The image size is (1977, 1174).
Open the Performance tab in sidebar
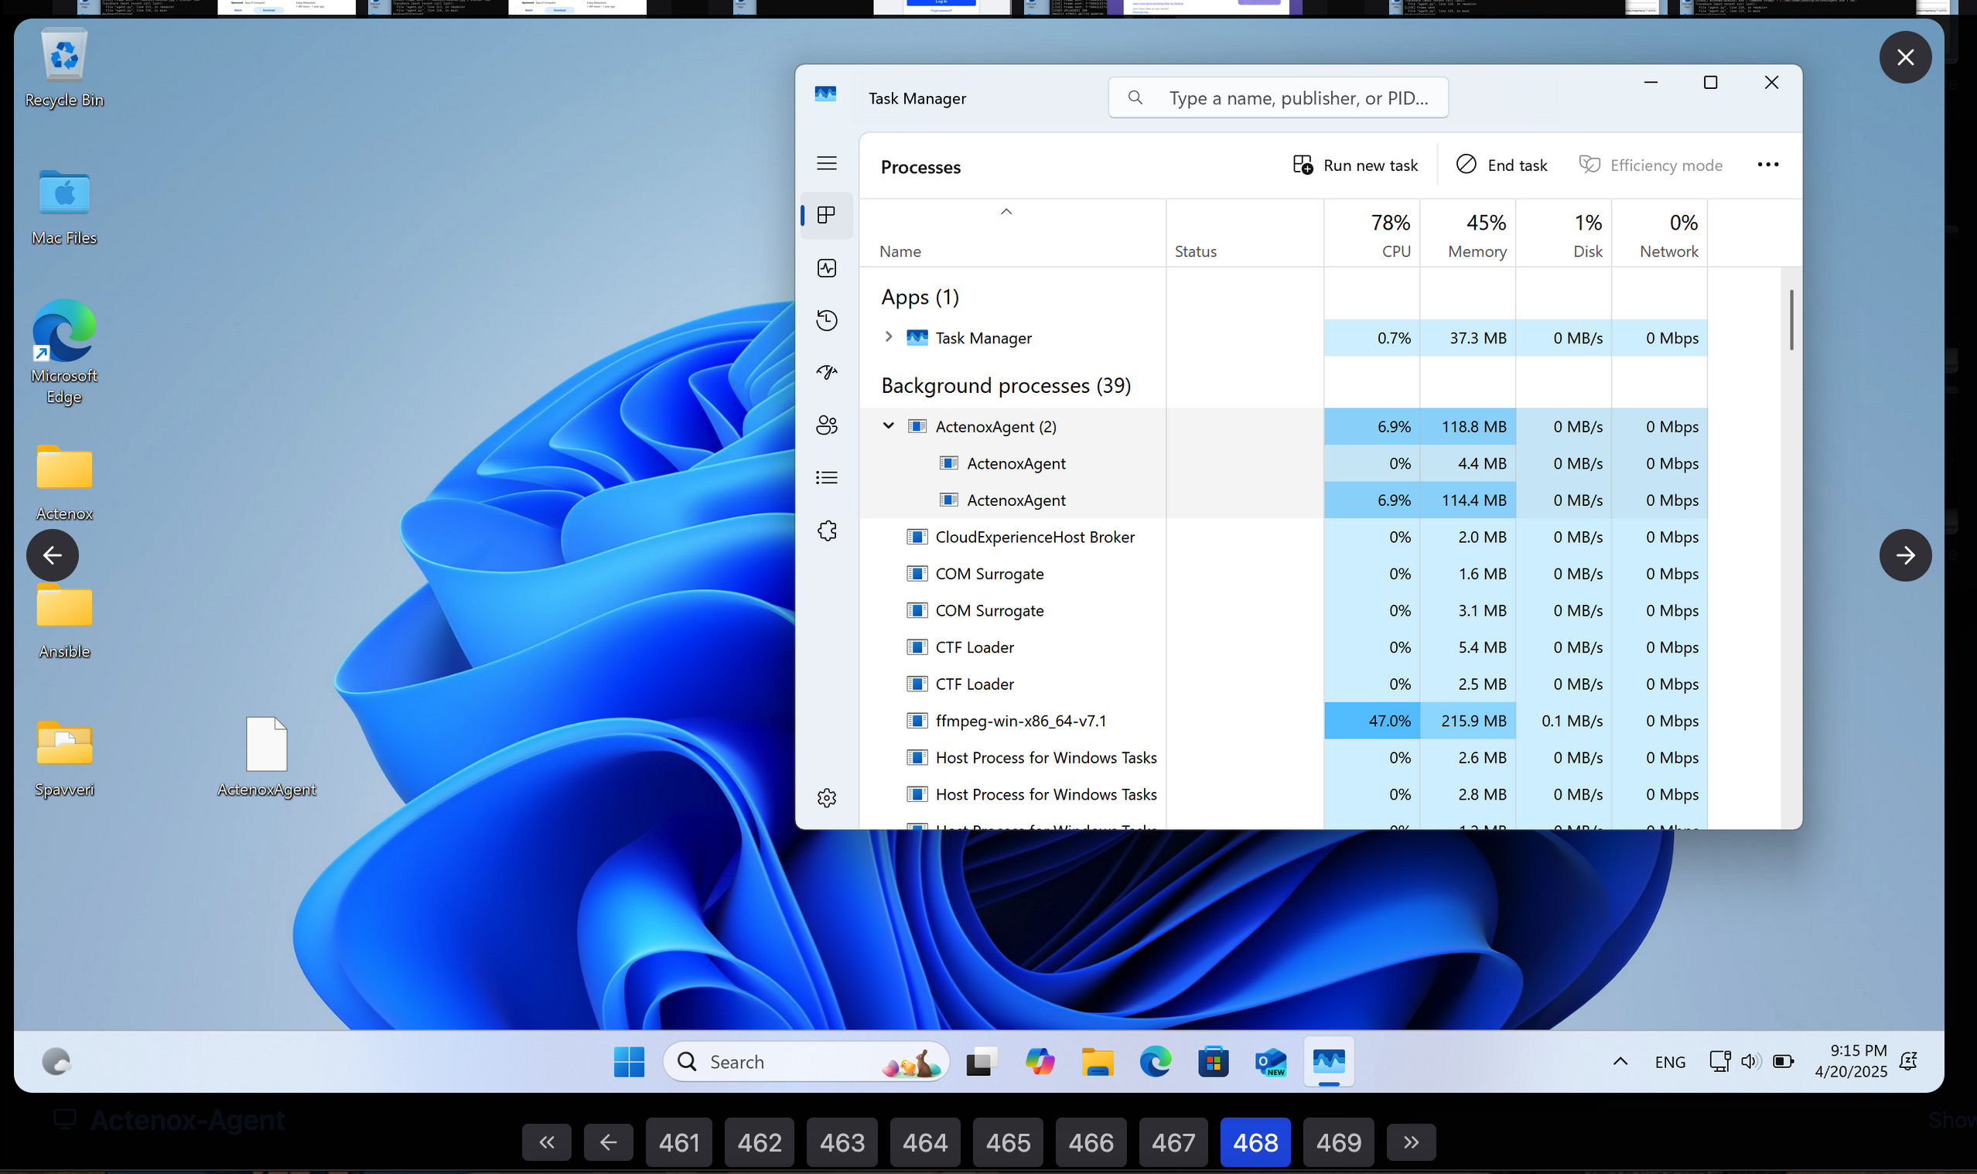pos(827,268)
